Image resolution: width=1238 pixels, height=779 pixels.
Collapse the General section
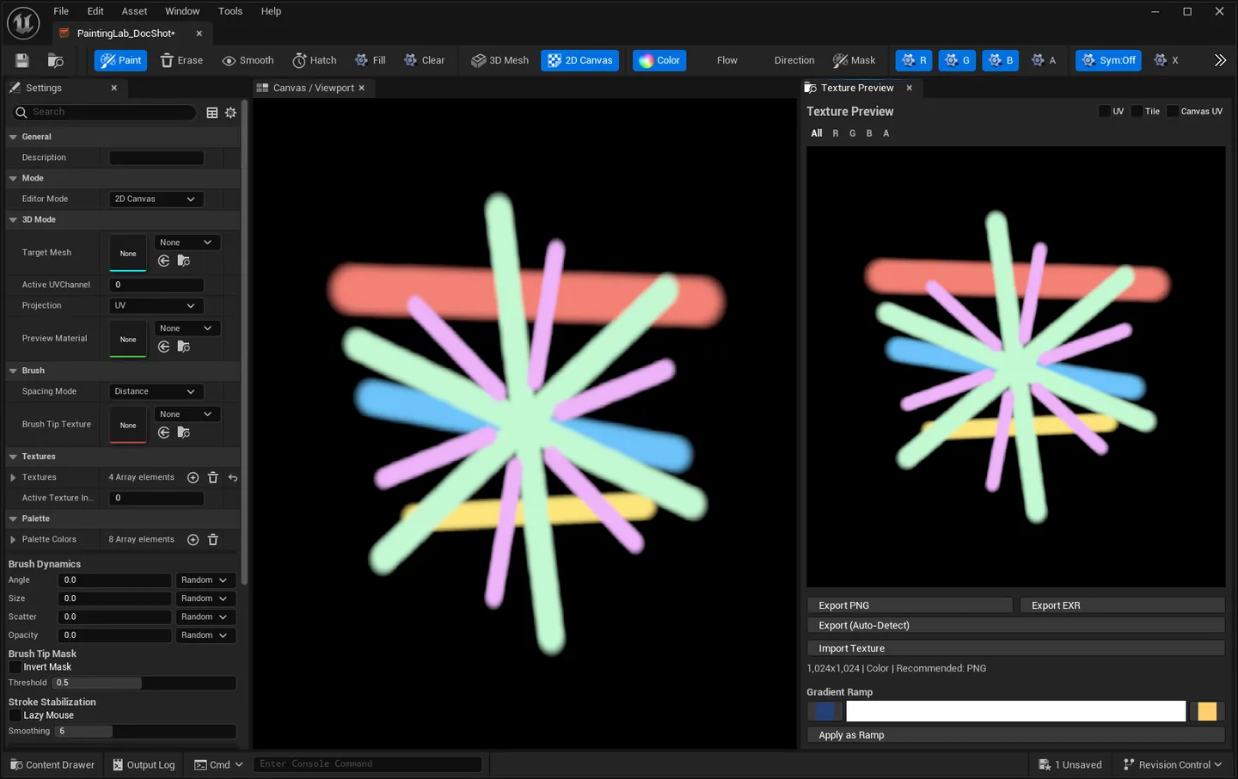[13, 137]
